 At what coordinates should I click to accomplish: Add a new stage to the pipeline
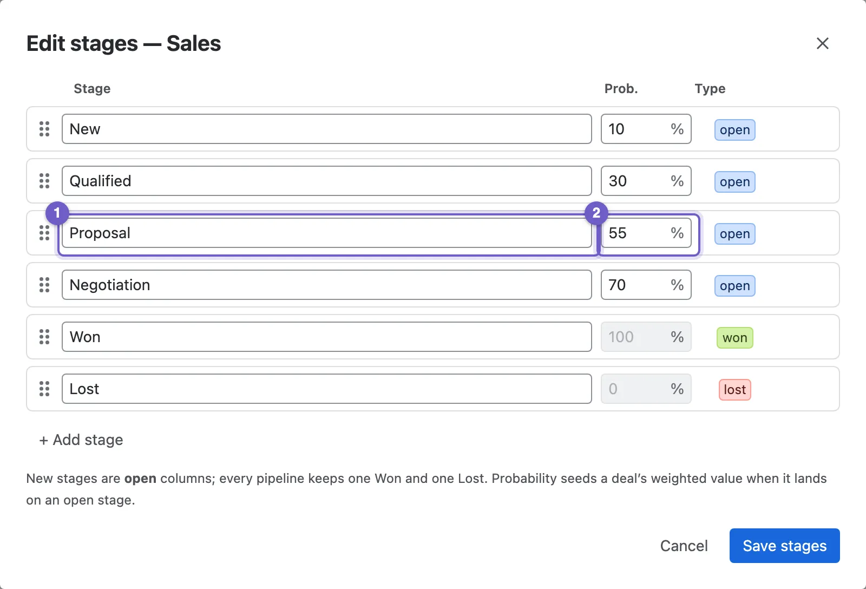tap(81, 440)
